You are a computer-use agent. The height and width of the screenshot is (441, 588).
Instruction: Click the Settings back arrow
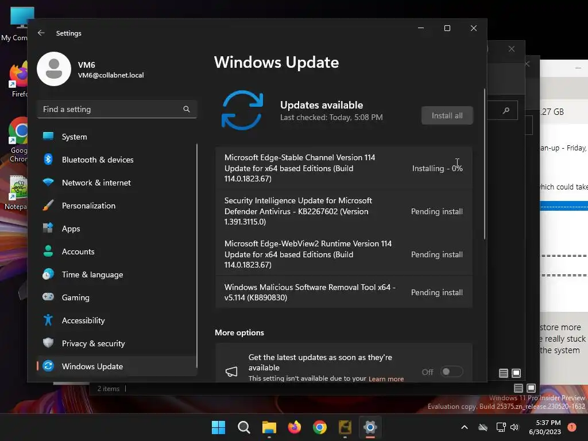pyautogui.click(x=41, y=33)
